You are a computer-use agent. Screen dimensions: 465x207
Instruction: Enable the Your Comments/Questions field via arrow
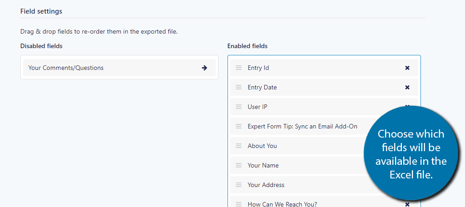pyautogui.click(x=204, y=68)
